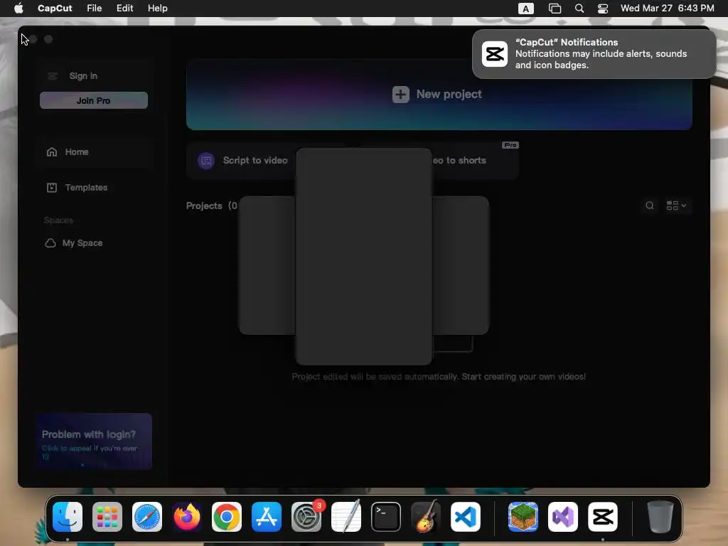Click the CapCut icon in the notification
This screenshot has width=728, height=546.
(495, 54)
